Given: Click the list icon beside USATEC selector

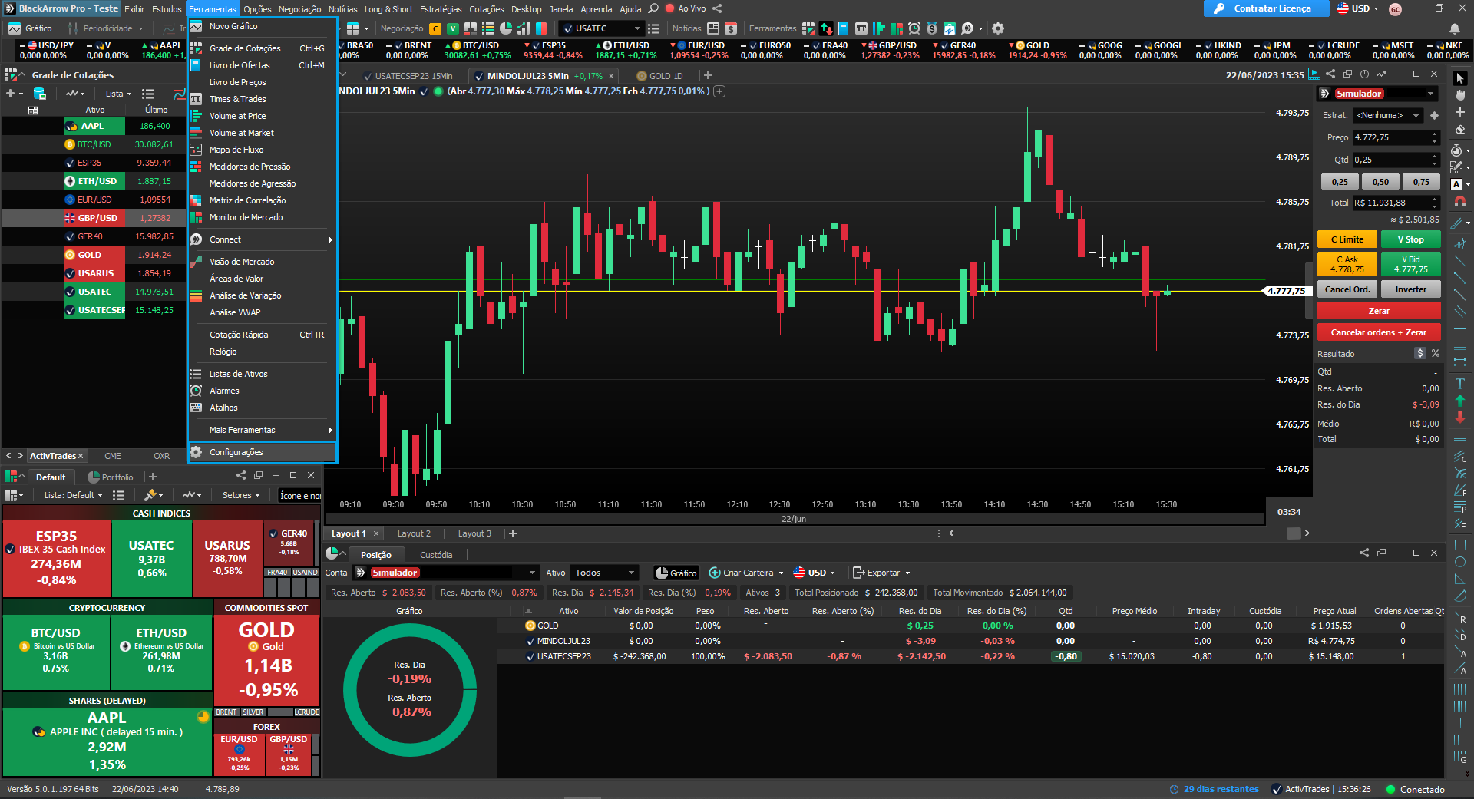Looking at the screenshot, I should coord(653,28).
